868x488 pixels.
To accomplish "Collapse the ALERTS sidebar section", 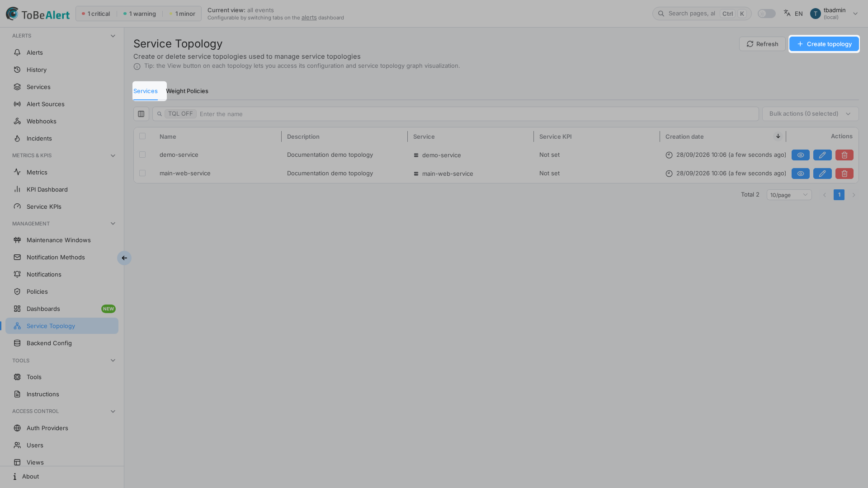I will pos(113,36).
